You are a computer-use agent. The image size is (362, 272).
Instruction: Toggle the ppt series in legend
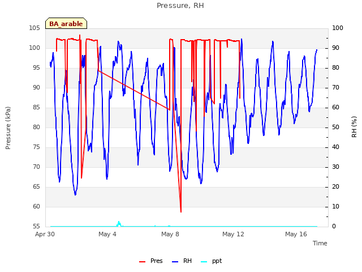pos(212,261)
